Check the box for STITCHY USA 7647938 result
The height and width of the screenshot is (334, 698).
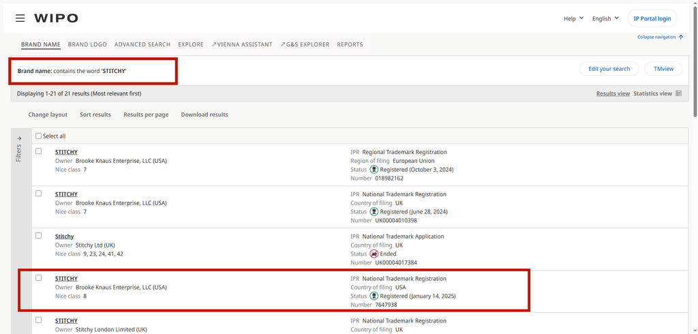tap(39, 278)
